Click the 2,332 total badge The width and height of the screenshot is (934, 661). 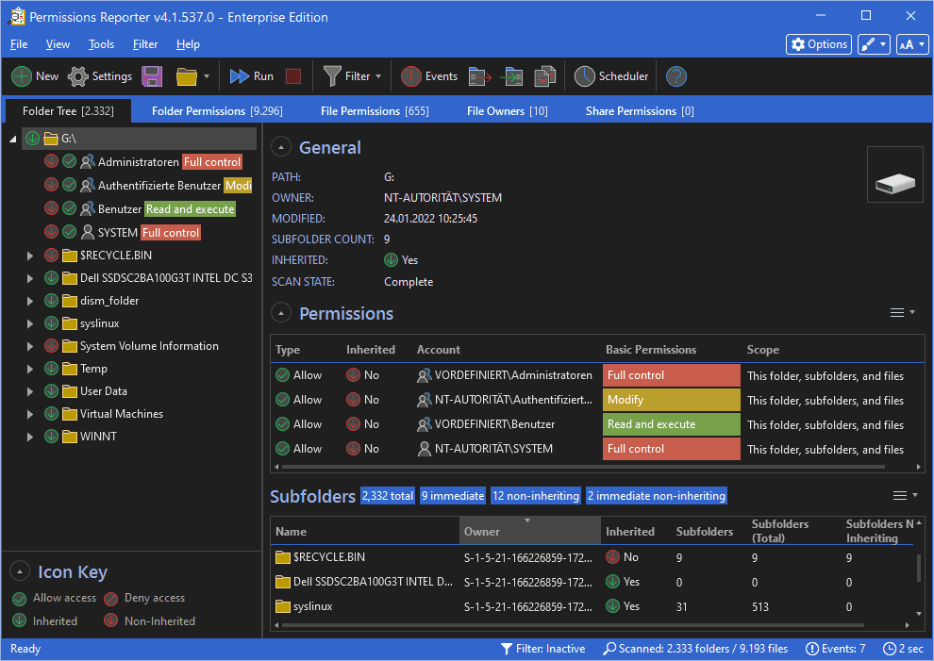388,495
